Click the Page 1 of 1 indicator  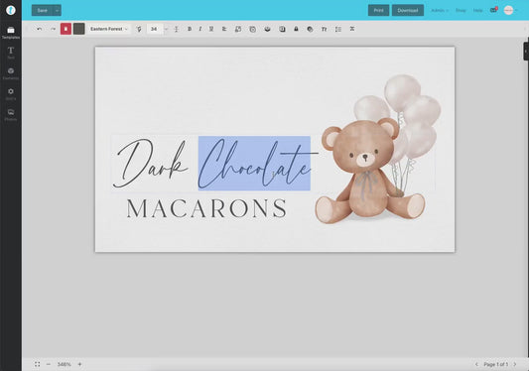pyautogui.click(x=495, y=364)
